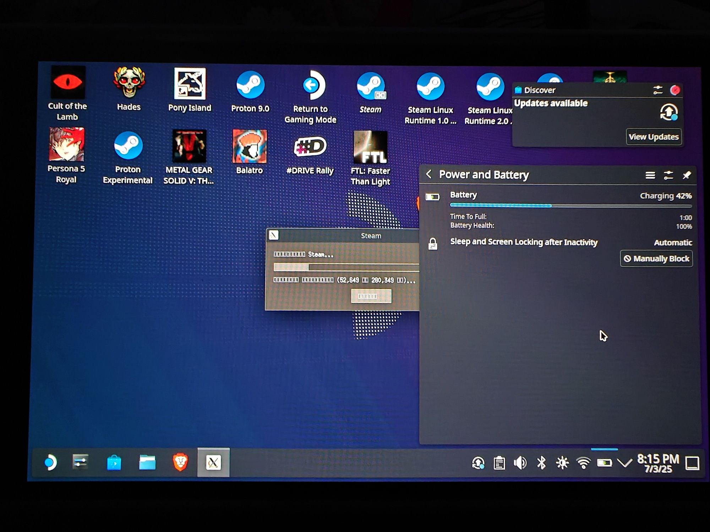The width and height of the screenshot is (710, 532).
Task: Select the Steam updater taskbar entry
Action: [x=213, y=462]
